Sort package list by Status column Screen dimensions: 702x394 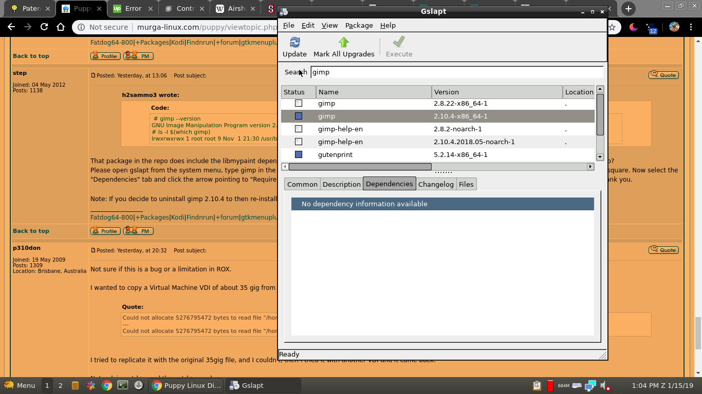click(299, 92)
